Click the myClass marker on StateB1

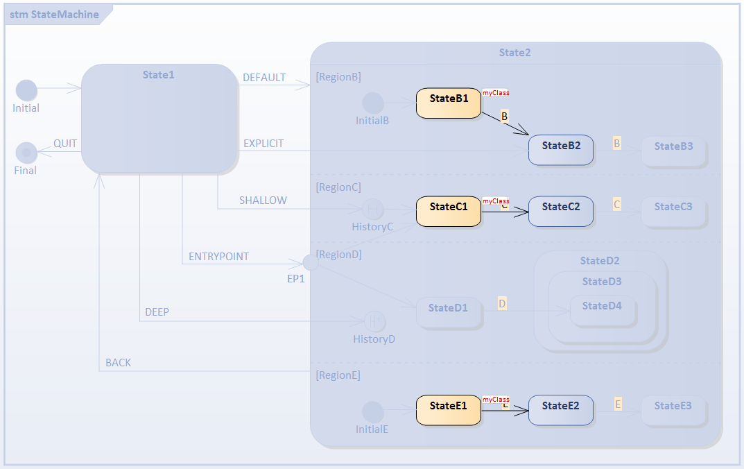tap(495, 92)
